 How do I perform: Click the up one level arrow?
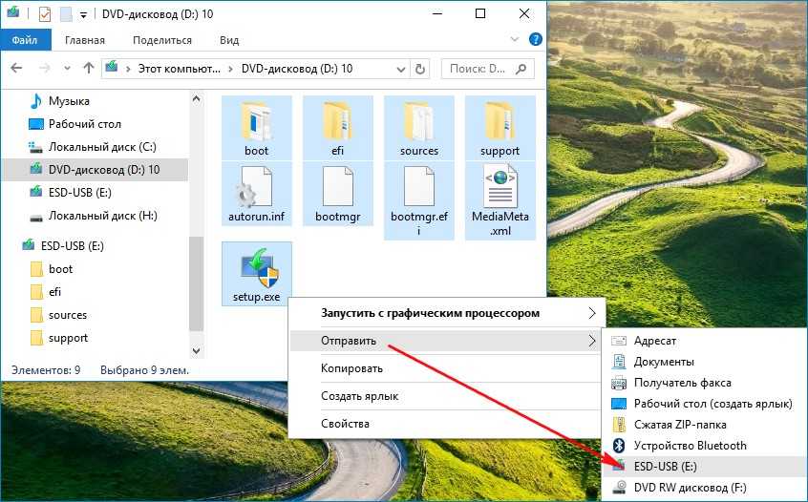click(89, 69)
